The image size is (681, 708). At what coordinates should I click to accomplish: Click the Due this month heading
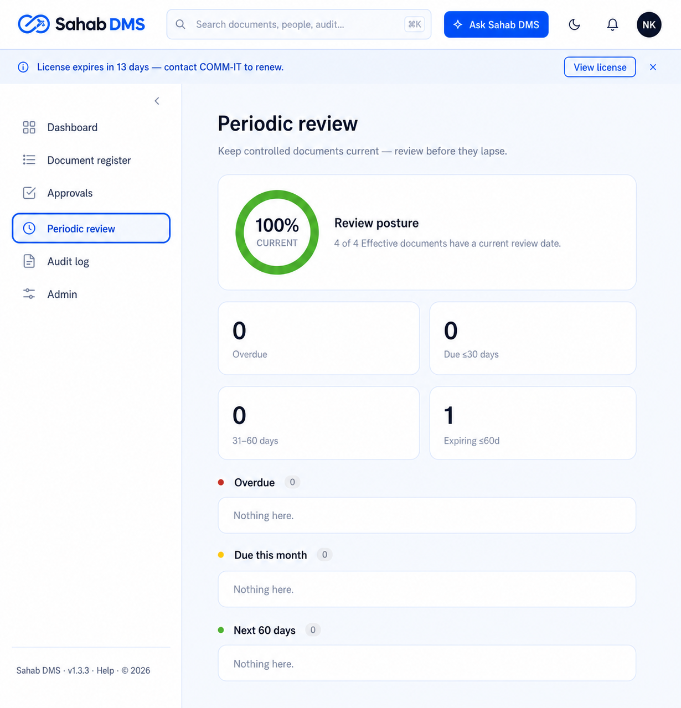(x=270, y=555)
